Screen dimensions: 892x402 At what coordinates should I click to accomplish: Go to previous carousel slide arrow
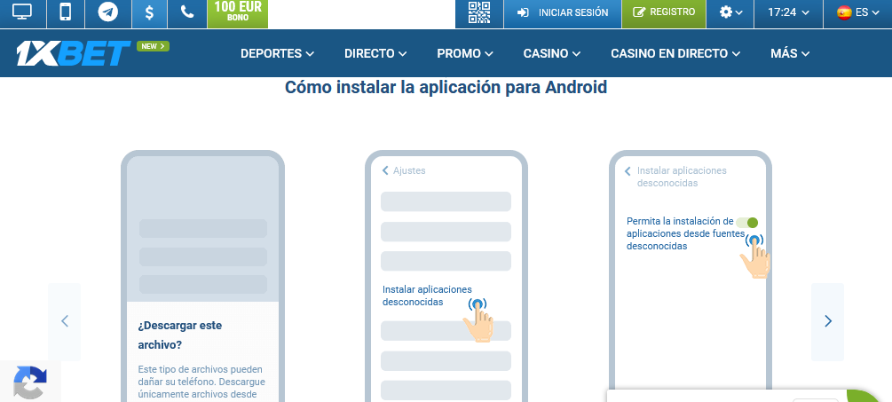click(65, 321)
